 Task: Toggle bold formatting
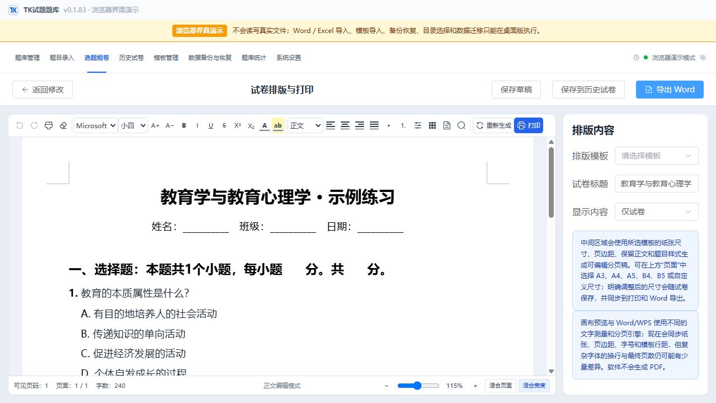[x=184, y=125]
